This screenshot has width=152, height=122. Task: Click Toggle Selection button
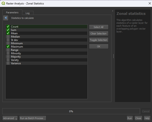(99, 40)
